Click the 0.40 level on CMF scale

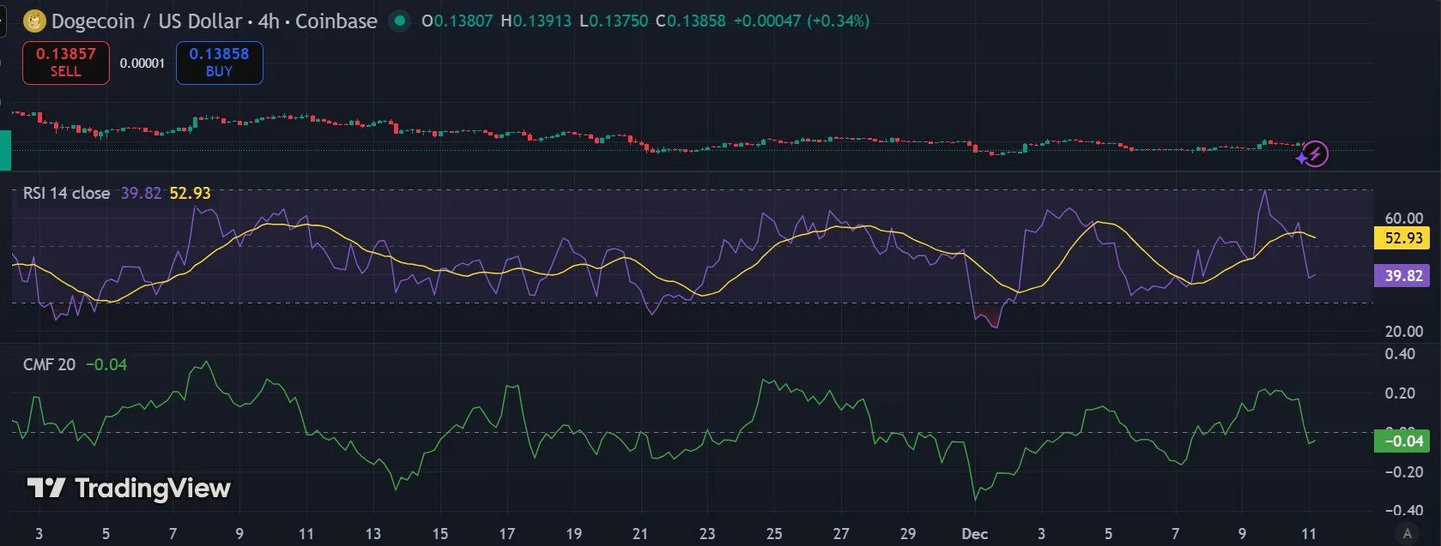1400,354
